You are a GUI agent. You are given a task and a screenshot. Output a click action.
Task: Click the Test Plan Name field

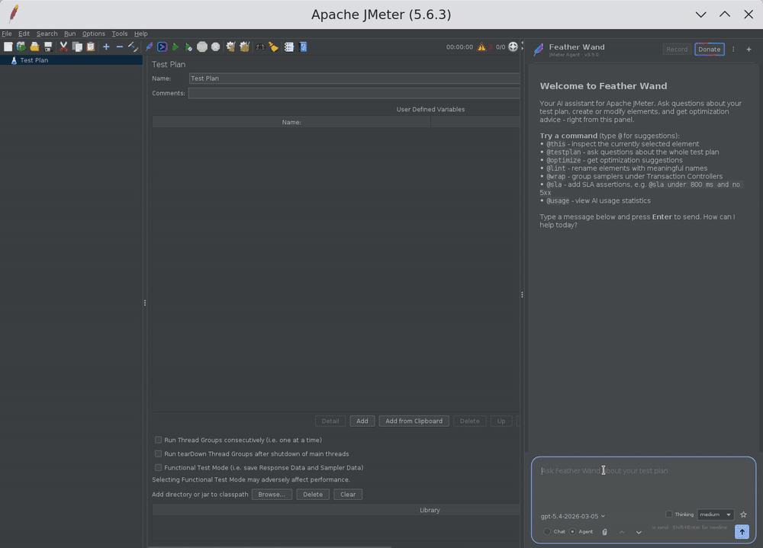[354, 79]
